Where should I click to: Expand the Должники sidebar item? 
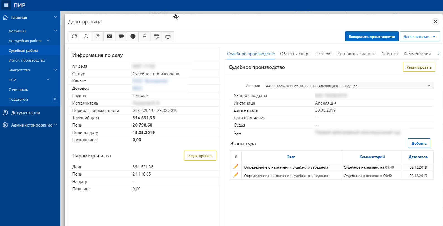pos(55,31)
